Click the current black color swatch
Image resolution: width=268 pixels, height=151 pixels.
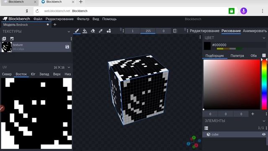coord(207,46)
